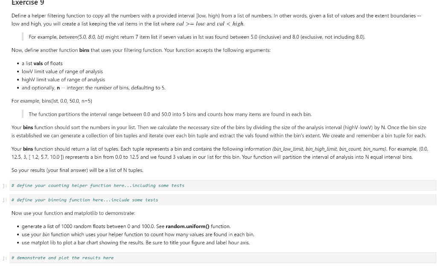Click the prompt bracket of the last code cell
This screenshot has width=437, height=266.
(3, 257)
